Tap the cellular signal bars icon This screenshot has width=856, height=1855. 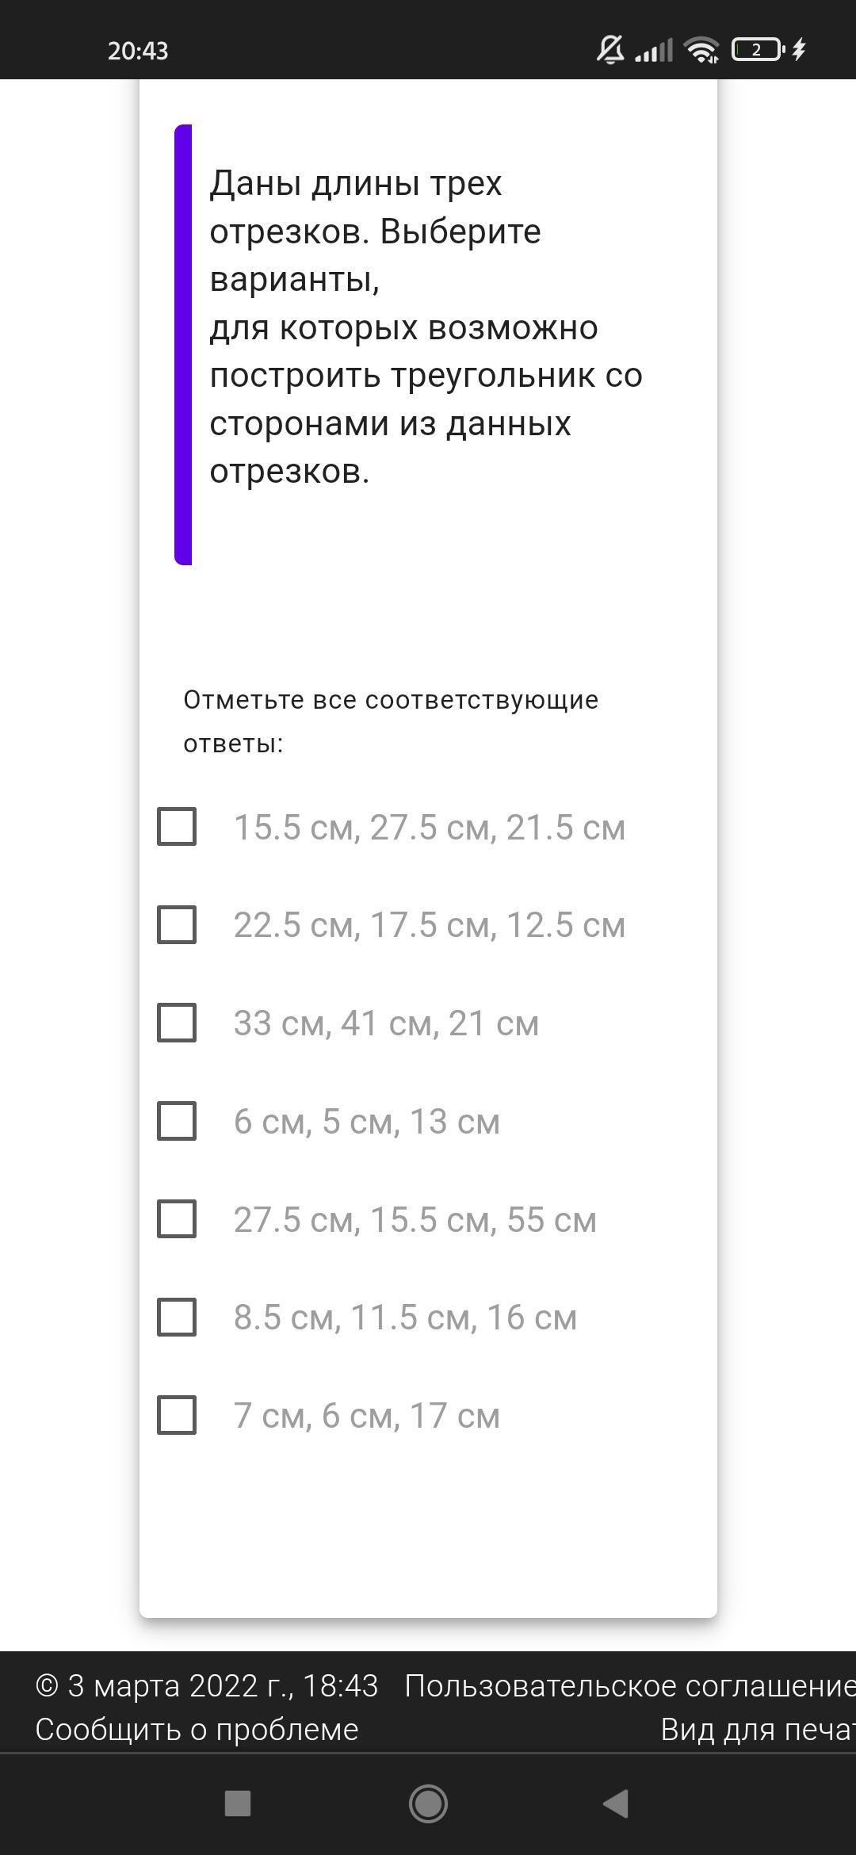654,50
